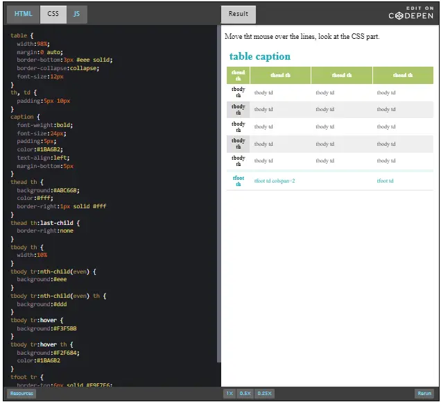Click the code panel vertical scrollbar

click(x=219, y=194)
